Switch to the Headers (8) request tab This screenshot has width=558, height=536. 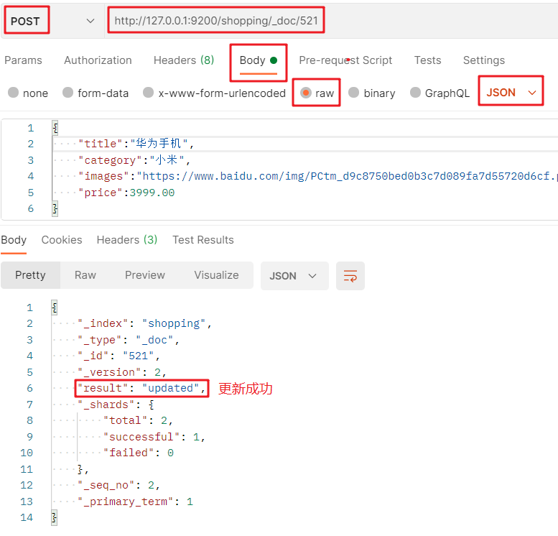click(184, 60)
